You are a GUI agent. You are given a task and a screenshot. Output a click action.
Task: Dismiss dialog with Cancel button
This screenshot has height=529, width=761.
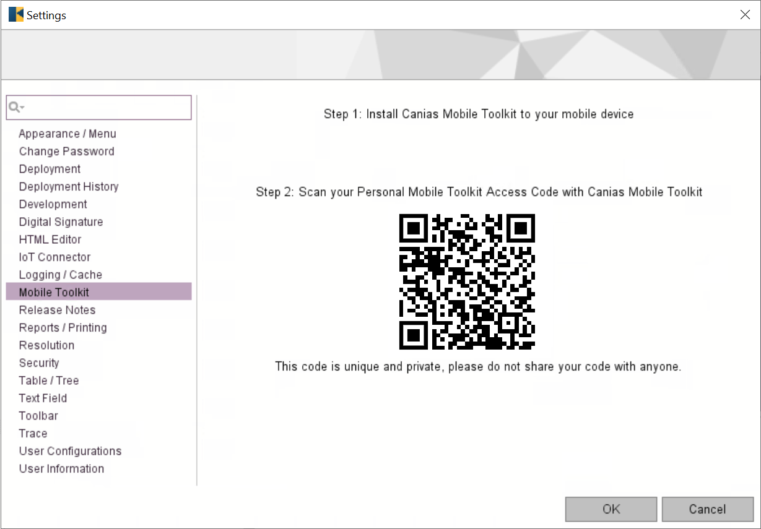pyautogui.click(x=707, y=509)
